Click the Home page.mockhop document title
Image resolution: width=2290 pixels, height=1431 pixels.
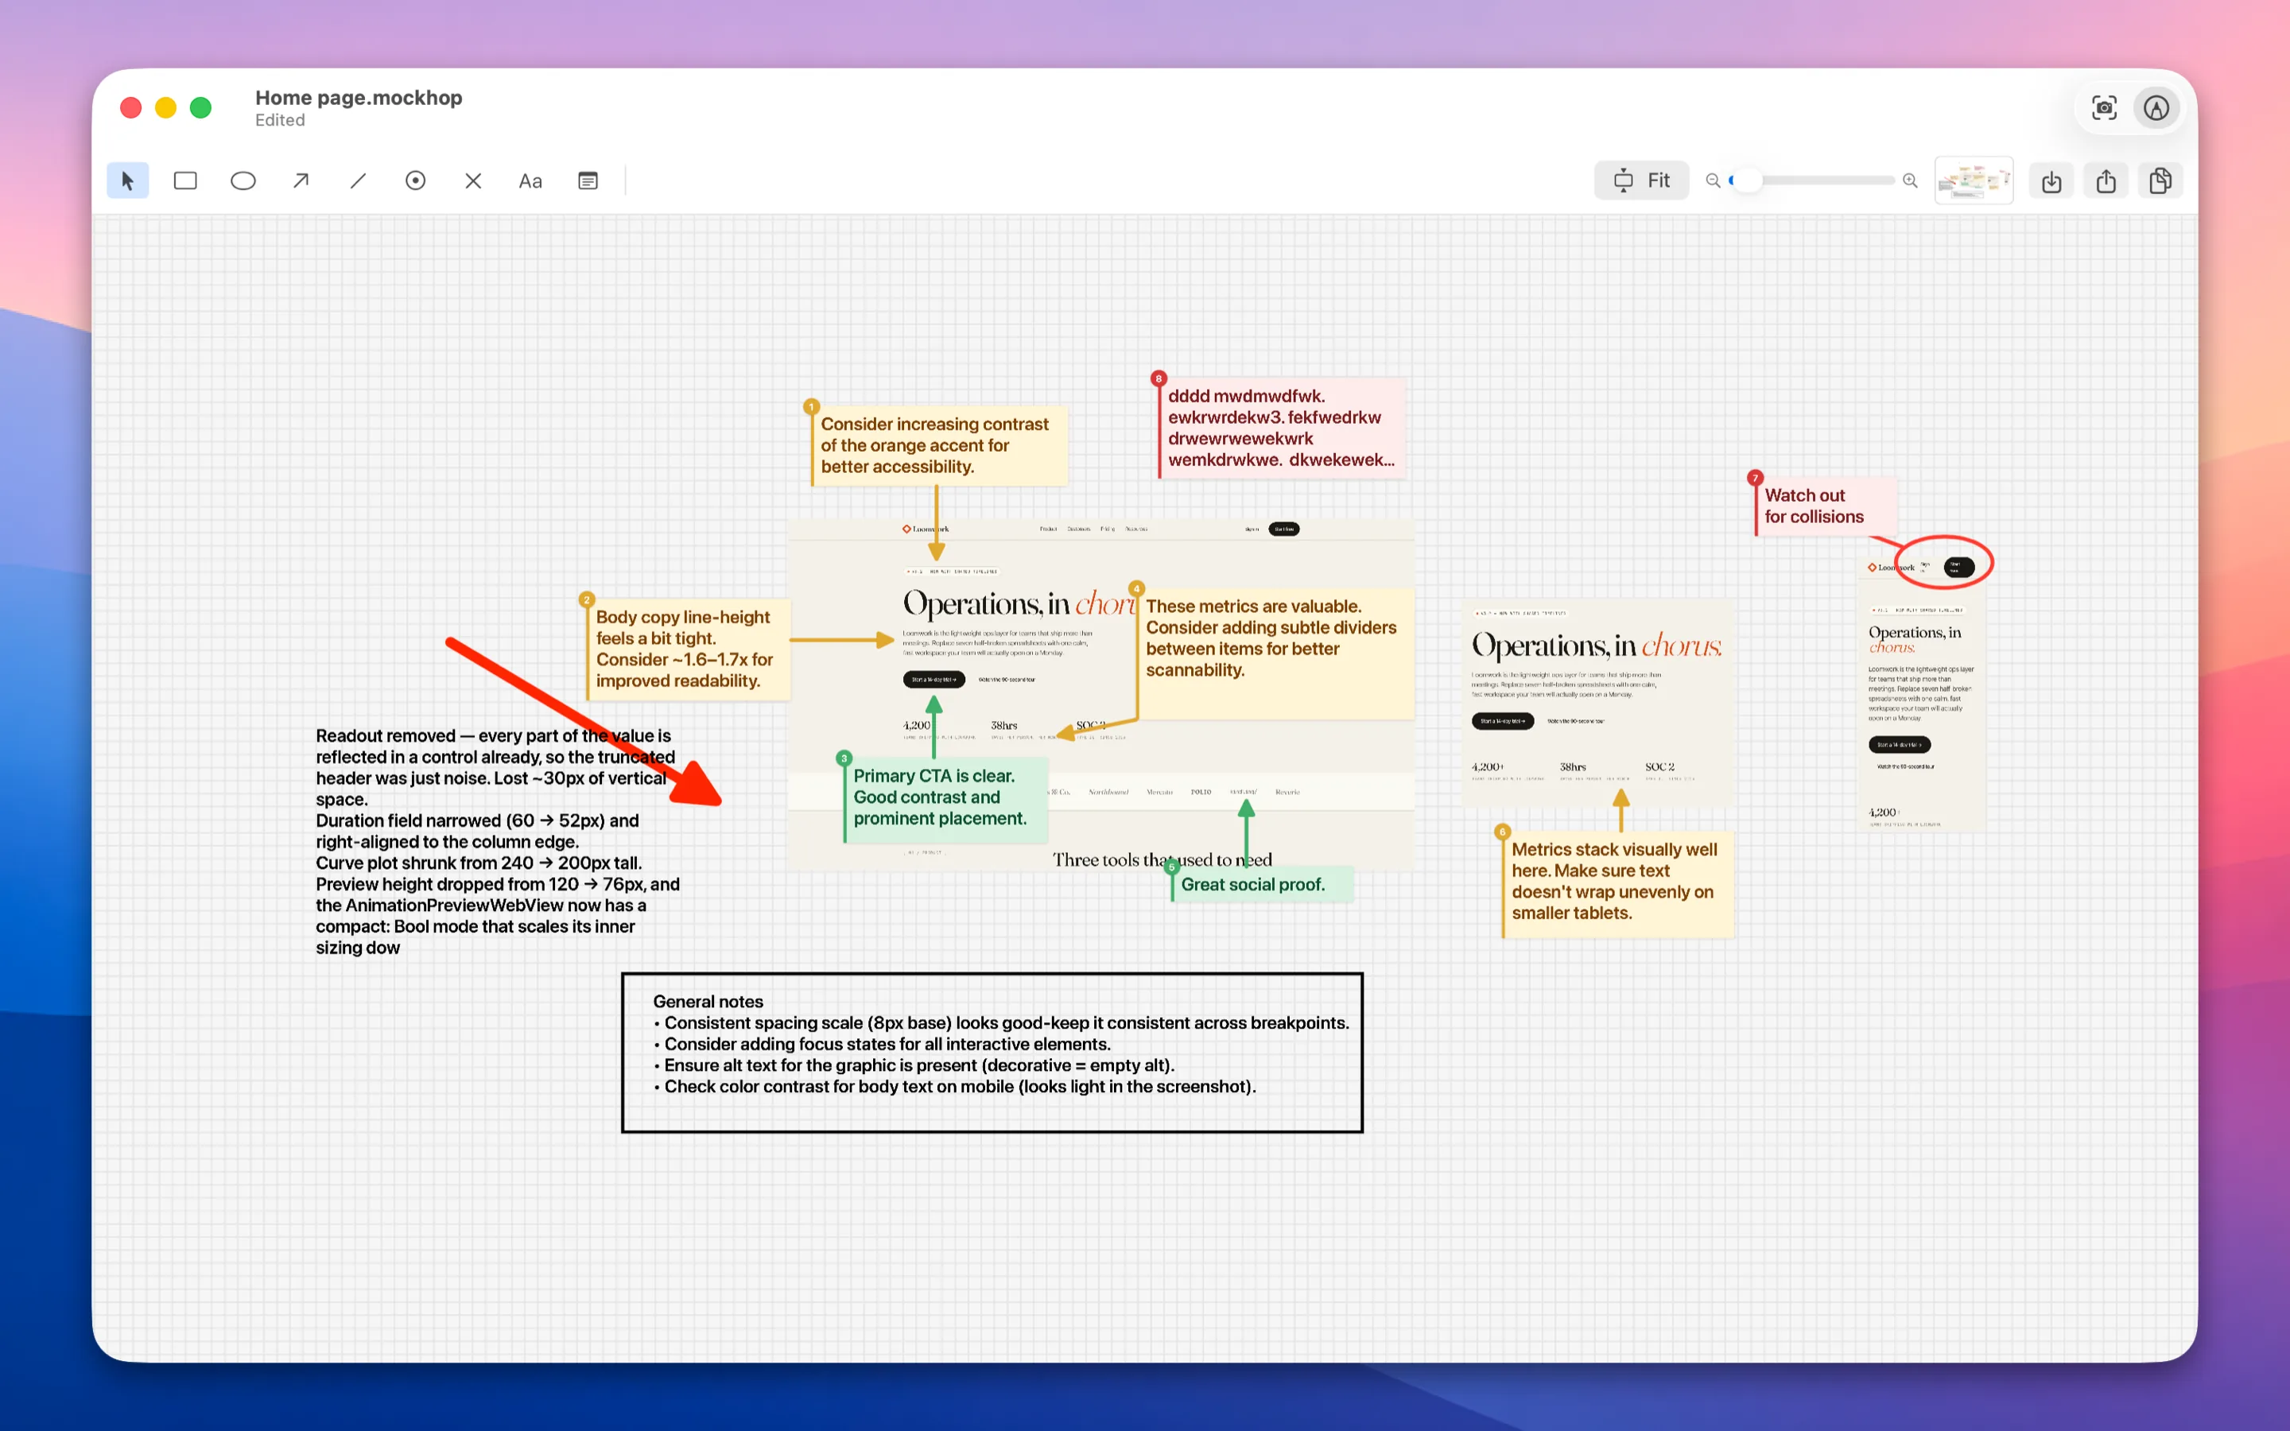coord(359,98)
